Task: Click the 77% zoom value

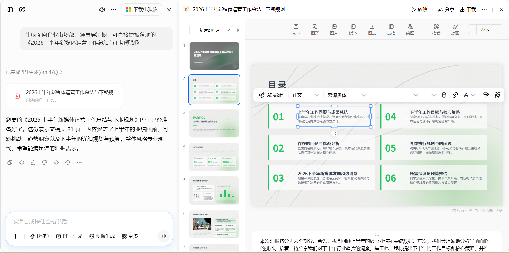Action: pos(485,29)
